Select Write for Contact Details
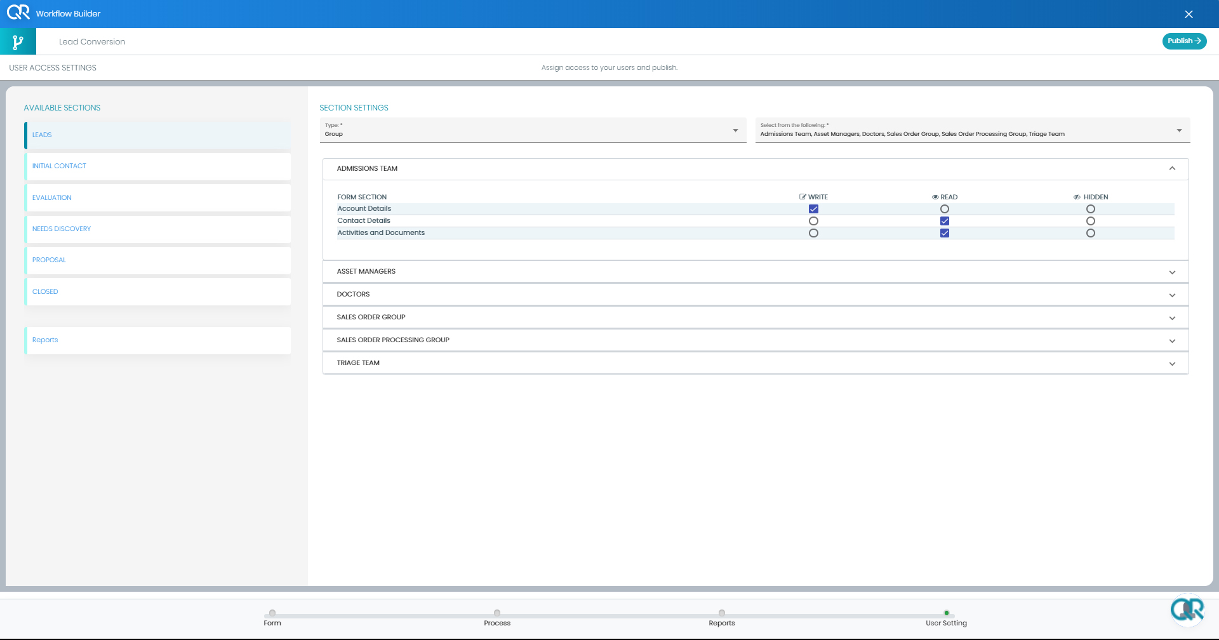The image size is (1219, 640). (813, 221)
